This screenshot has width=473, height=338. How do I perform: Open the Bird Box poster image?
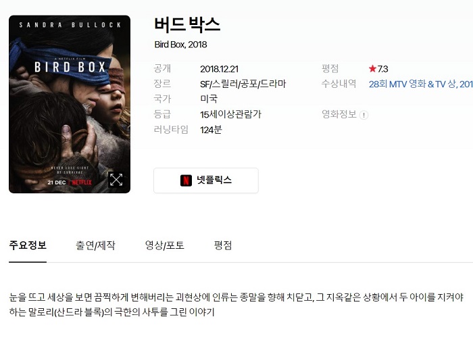[70, 104]
